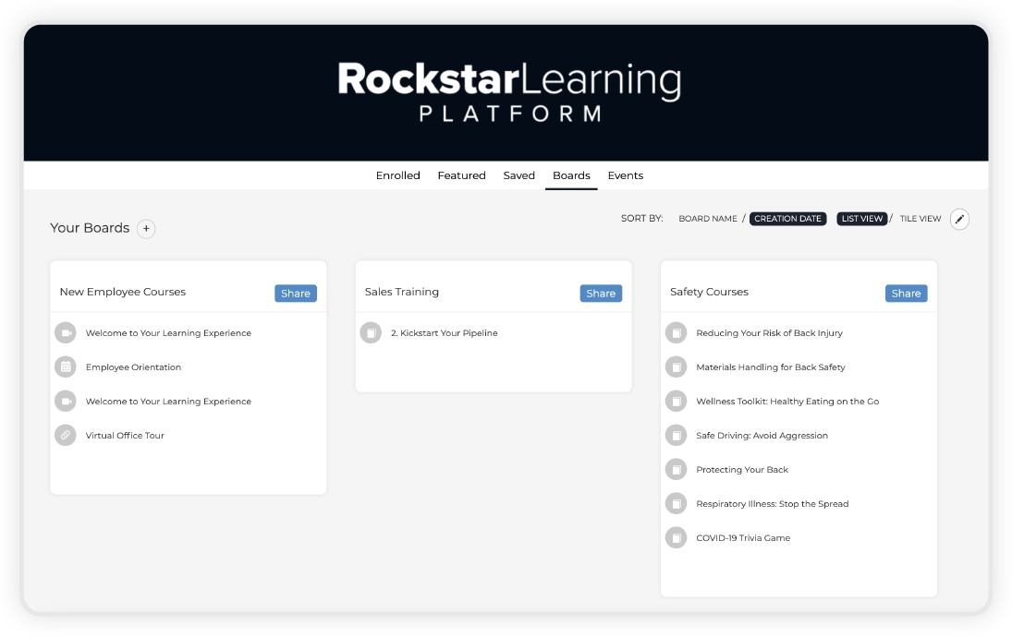
Task: Open Employee Orientation item
Action: 133,367
